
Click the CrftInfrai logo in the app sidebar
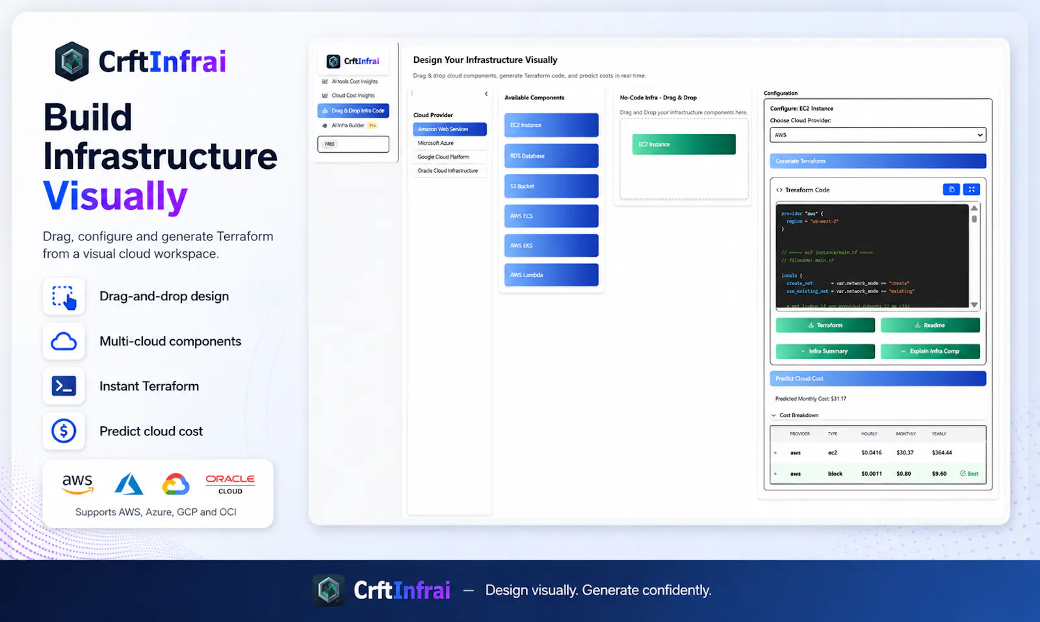click(x=353, y=61)
